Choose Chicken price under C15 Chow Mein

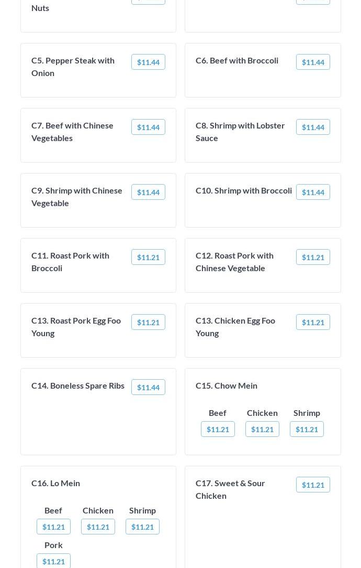(262, 429)
